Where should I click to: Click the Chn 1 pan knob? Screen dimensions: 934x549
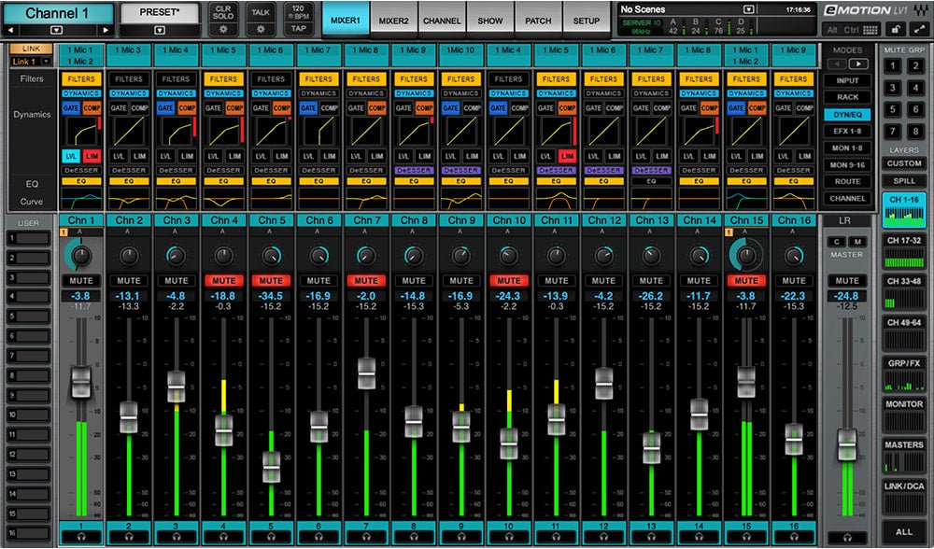81,256
